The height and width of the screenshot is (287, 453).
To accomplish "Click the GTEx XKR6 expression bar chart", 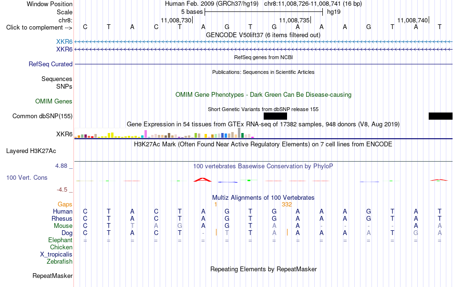I will pyautogui.click(x=164, y=133).
